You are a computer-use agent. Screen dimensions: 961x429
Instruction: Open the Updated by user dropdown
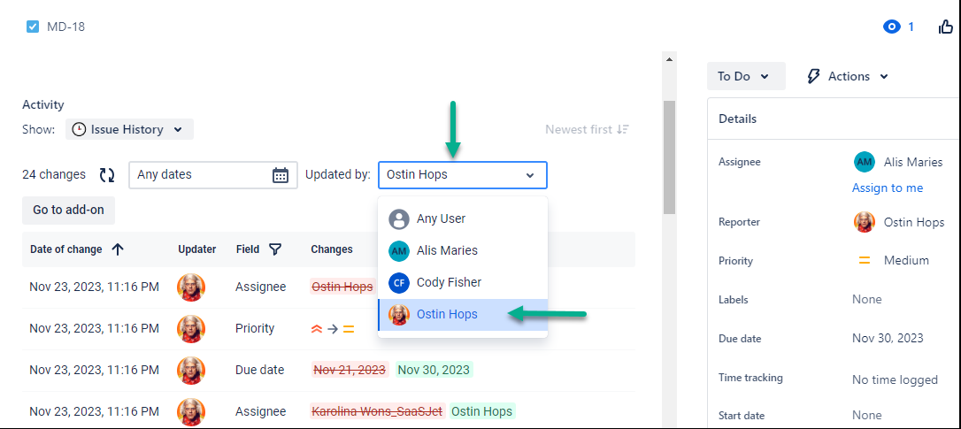[462, 175]
